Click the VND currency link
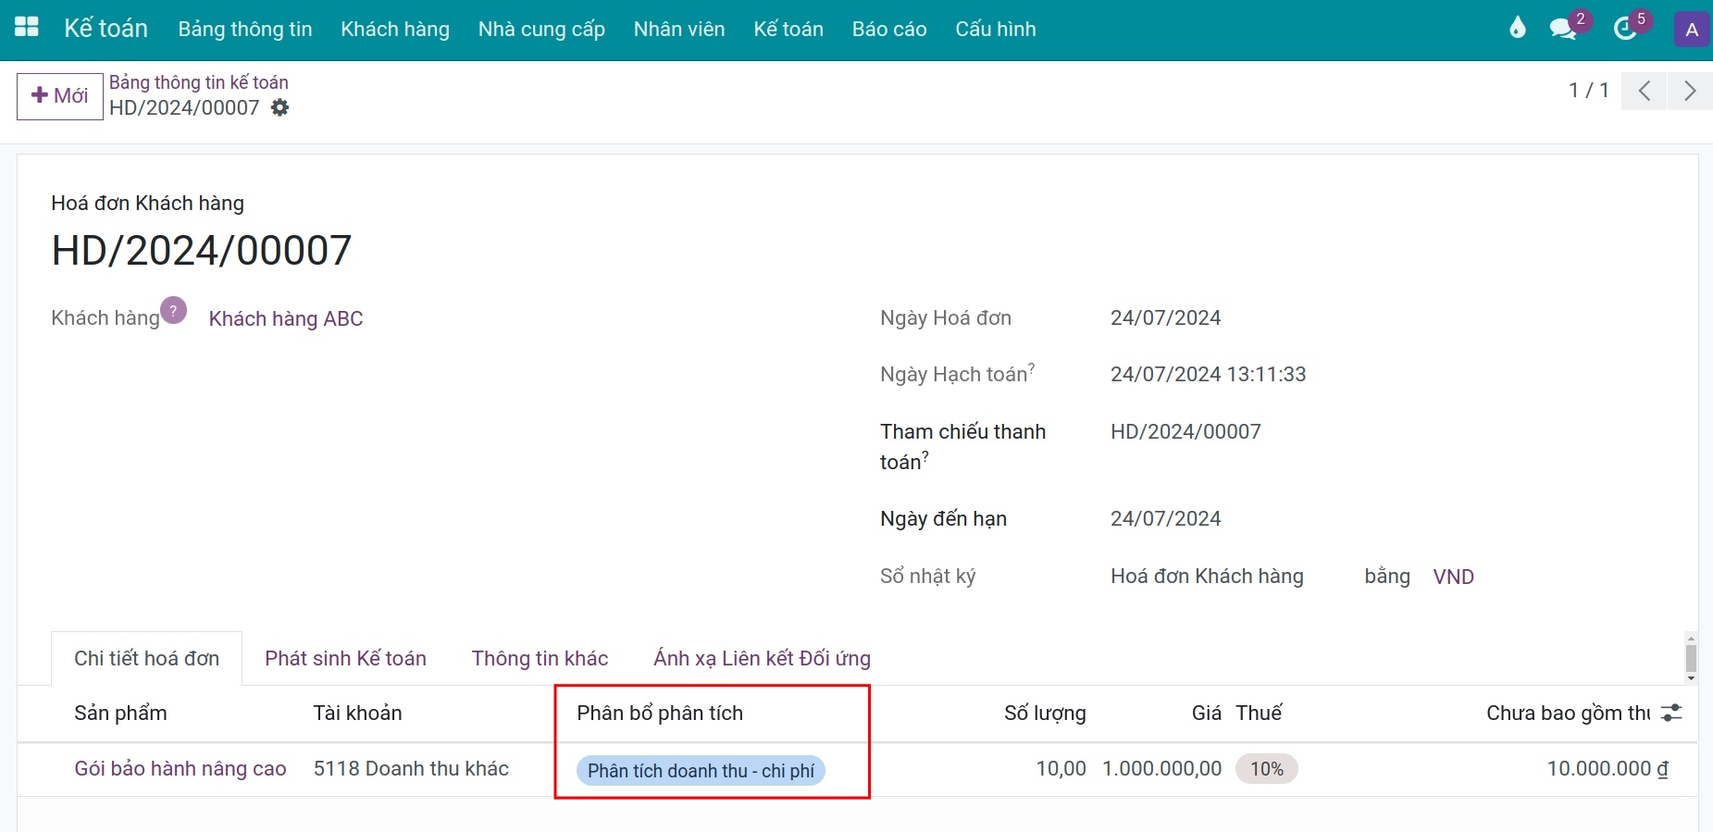 coord(1453,577)
